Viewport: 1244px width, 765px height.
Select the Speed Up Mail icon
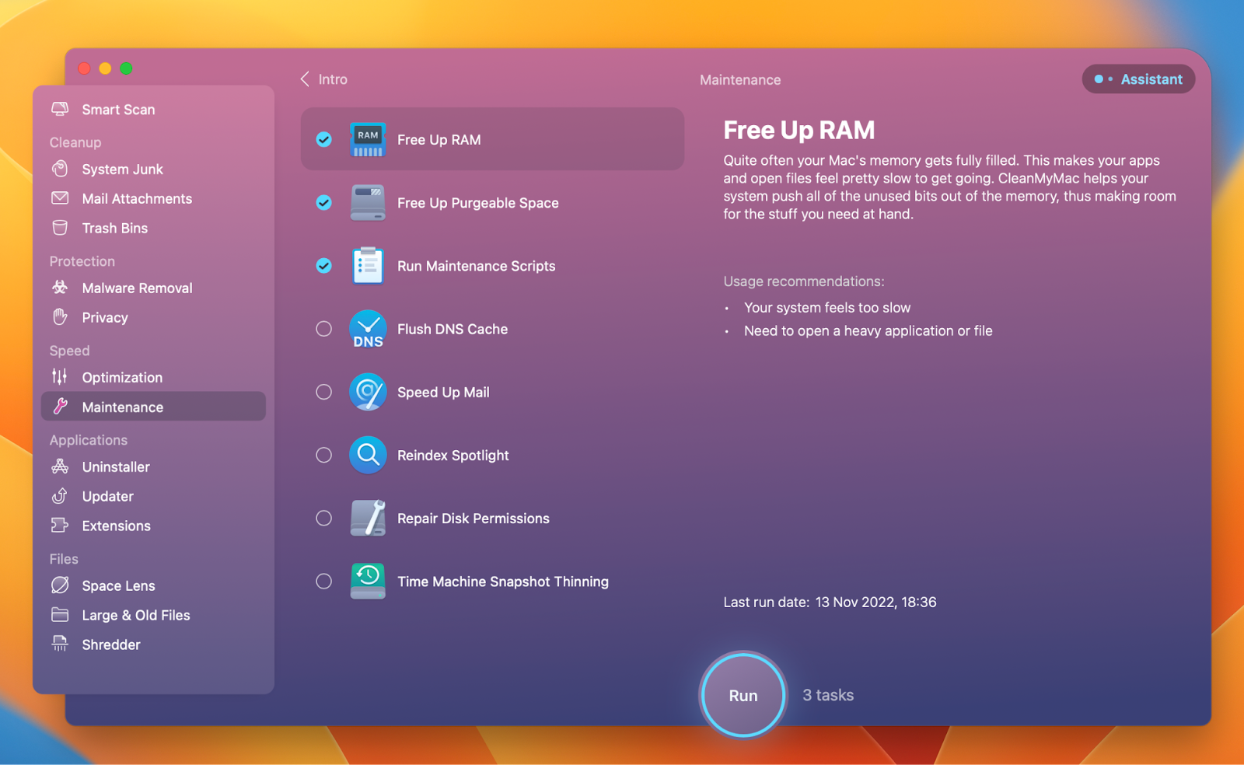368,392
